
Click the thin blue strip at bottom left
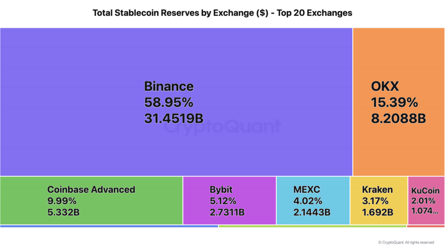click(x=109, y=226)
